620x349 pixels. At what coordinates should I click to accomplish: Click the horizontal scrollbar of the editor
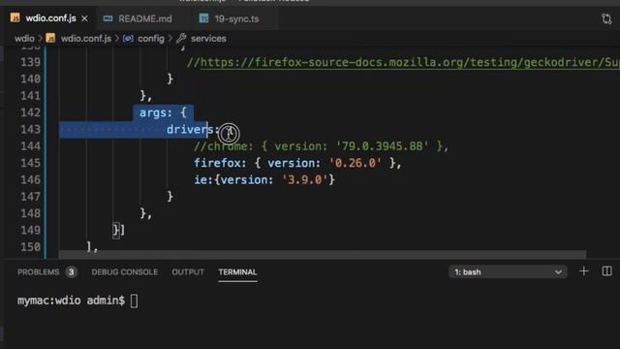point(323,254)
